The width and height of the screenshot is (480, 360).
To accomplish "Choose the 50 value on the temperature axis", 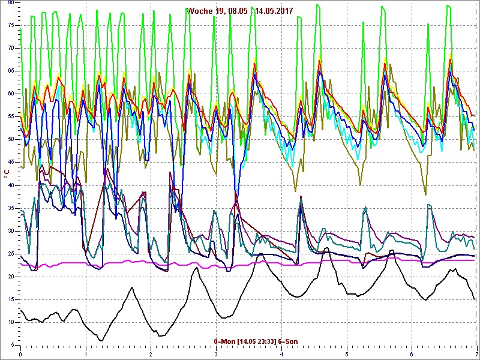I will tap(11, 140).
